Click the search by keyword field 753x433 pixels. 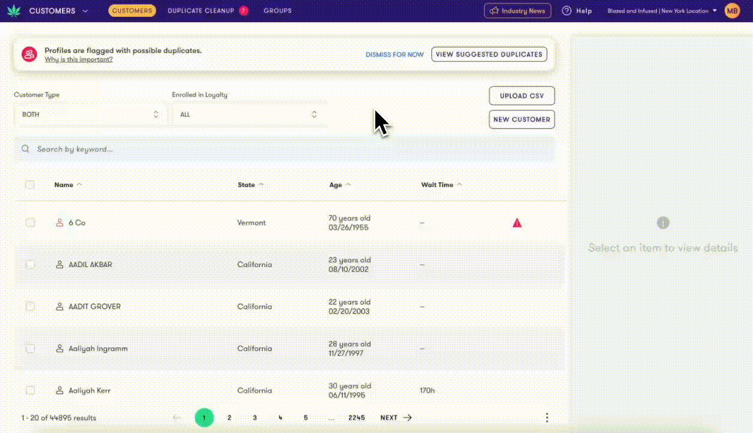coord(285,149)
